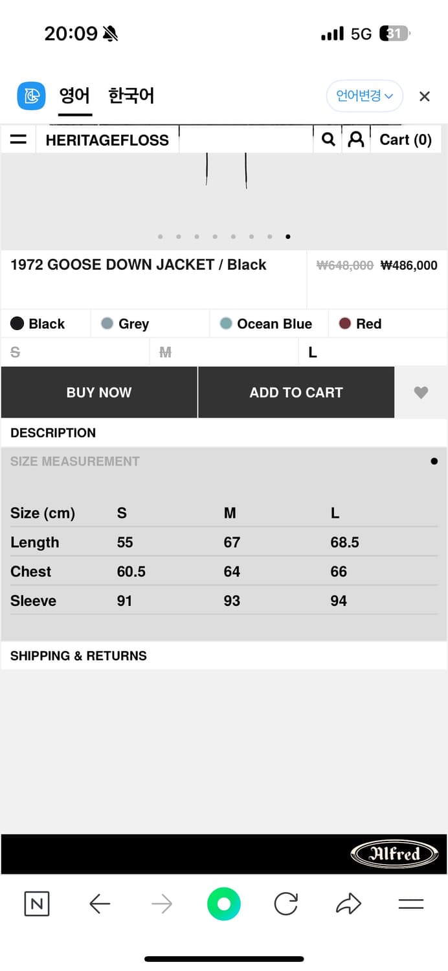Open the hamburger menu beside HERITAGEFLOSS
The image size is (448, 971).
click(19, 140)
